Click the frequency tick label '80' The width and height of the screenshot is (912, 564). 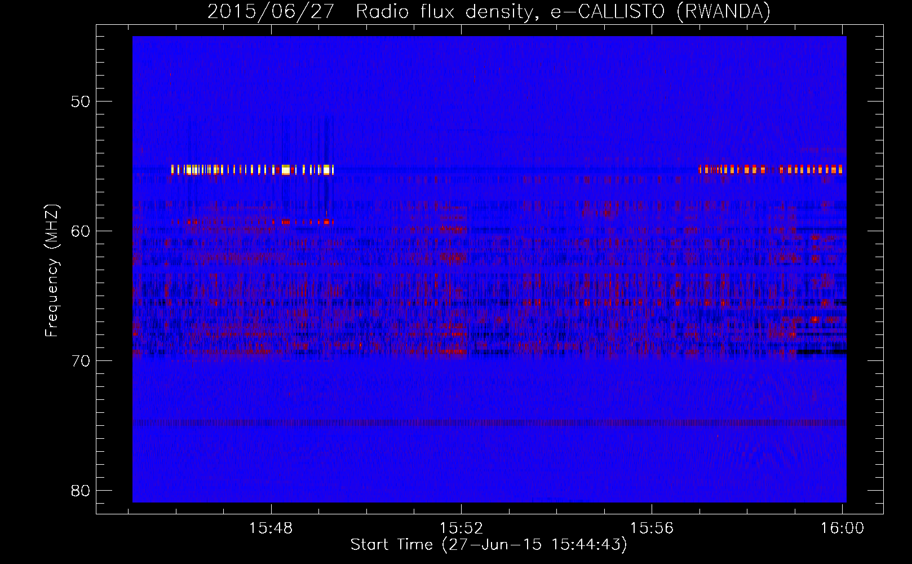81,491
